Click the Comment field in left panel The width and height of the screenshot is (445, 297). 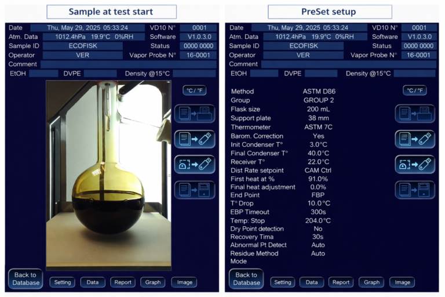coord(128,64)
